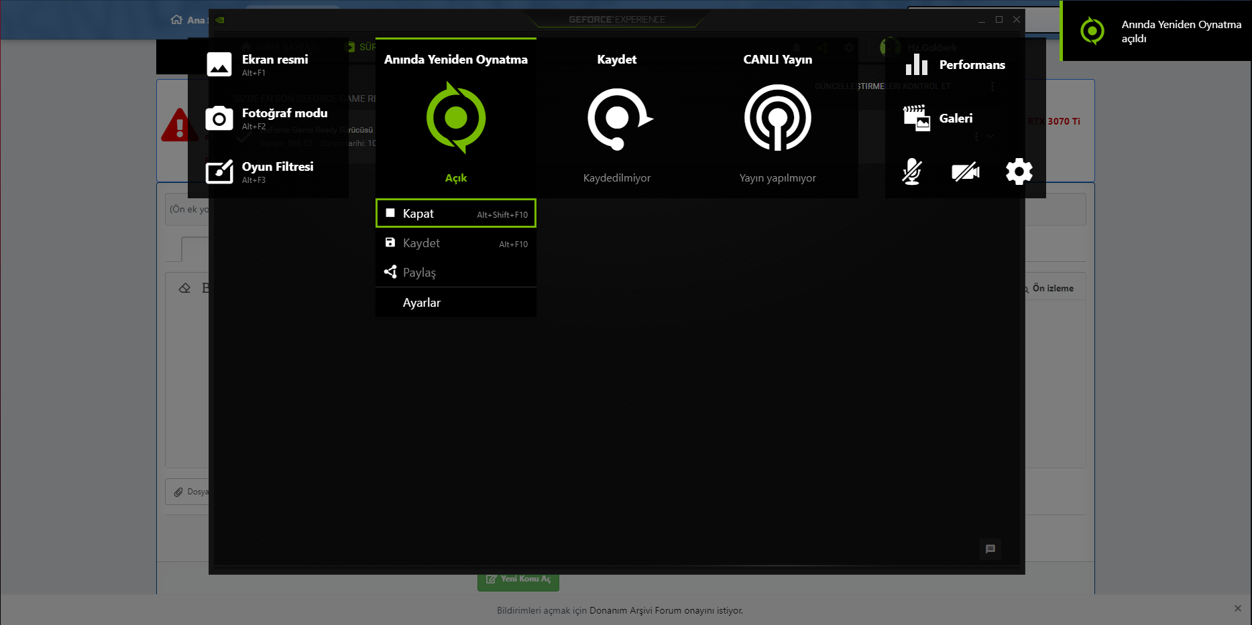The height and width of the screenshot is (625, 1252).
Task: Open the CANLI Yayın broadcast icon
Action: [x=778, y=118]
